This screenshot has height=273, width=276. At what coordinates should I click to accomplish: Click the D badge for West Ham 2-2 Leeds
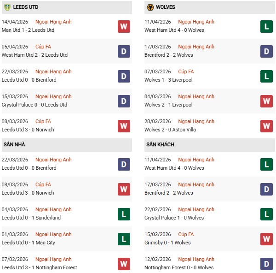(123, 51)
